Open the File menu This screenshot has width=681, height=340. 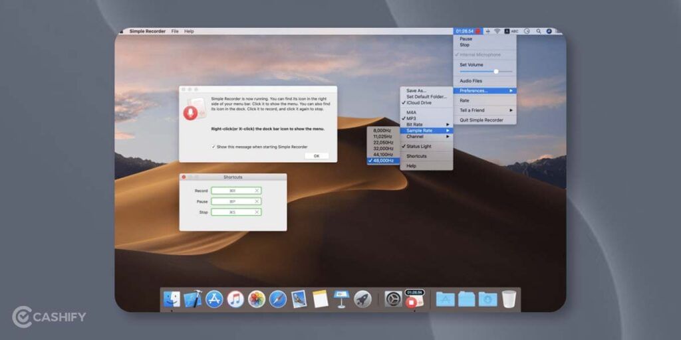[x=175, y=31]
